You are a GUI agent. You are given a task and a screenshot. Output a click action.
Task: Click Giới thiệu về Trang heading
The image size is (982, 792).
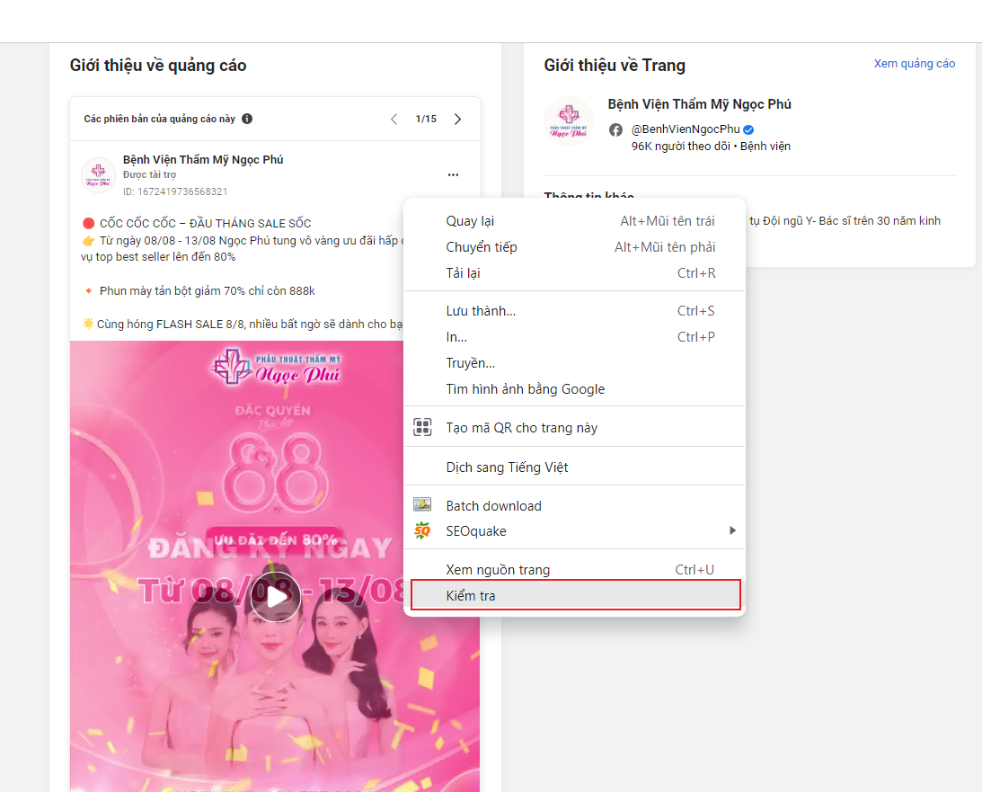click(615, 65)
